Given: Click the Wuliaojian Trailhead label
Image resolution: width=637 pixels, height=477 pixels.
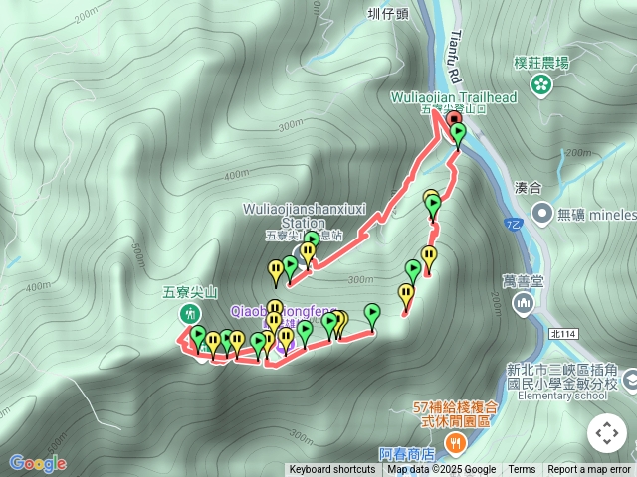Looking at the screenshot, I should [x=454, y=97].
